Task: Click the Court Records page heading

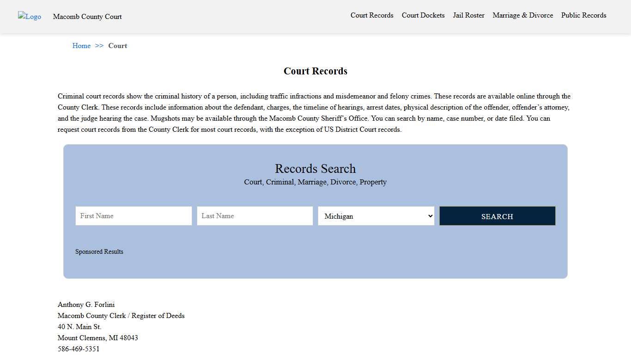Action: (315, 71)
